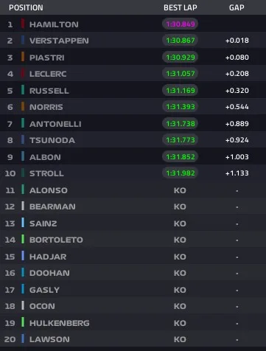Select Verstappen's 1:30.867 lap time badge
266x351 pixels.
point(181,41)
